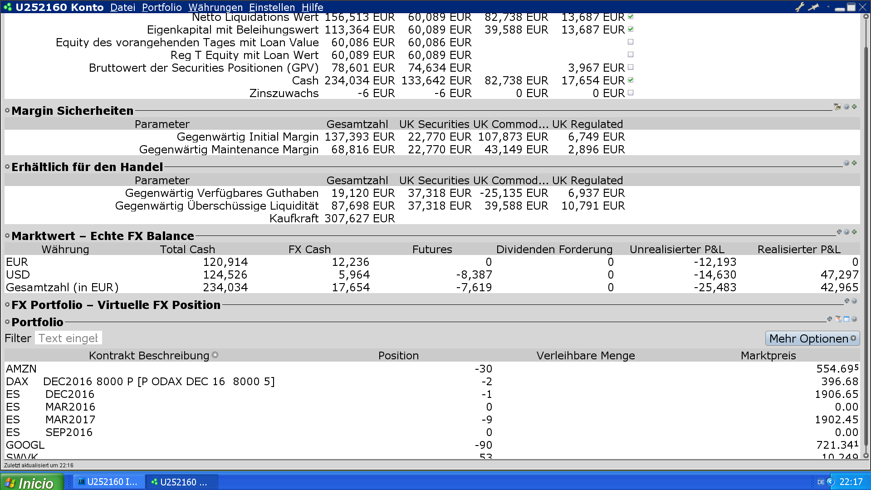Screen dimensions: 871x490
Task: Enable the Zinszuwachs row checkbox
Action: pos(631,93)
